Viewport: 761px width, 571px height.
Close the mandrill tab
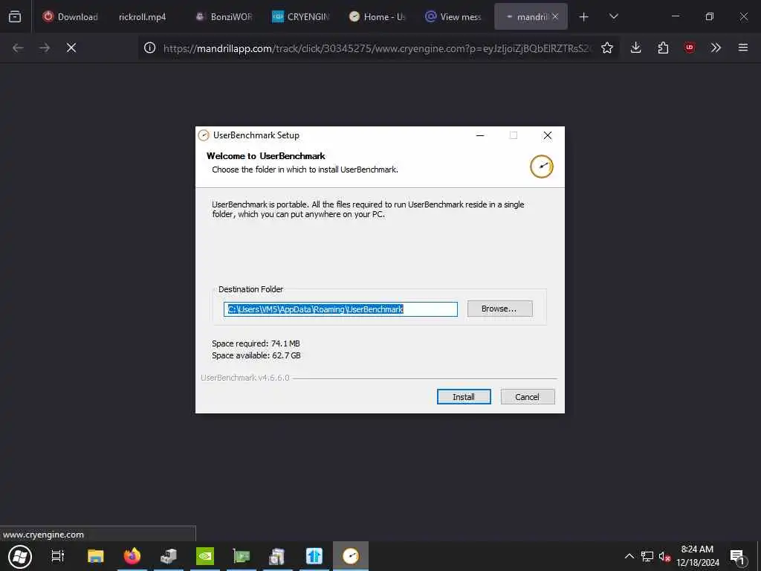click(555, 16)
